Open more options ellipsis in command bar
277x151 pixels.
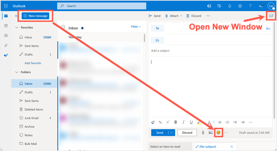point(208,16)
